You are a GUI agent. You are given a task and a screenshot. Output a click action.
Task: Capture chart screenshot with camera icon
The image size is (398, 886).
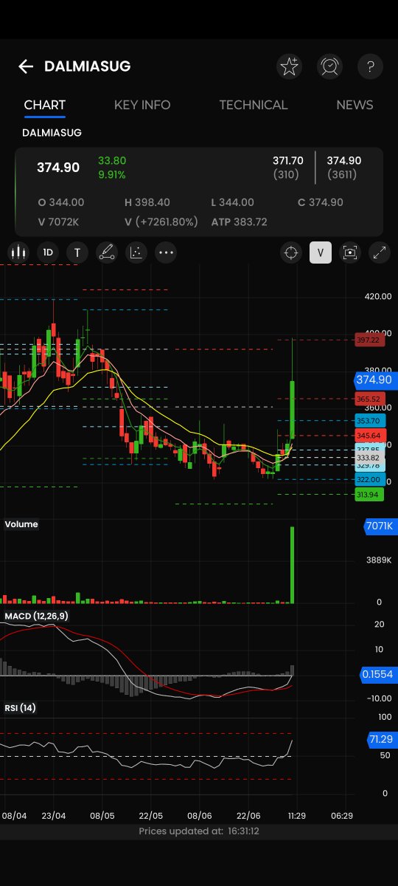(350, 253)
